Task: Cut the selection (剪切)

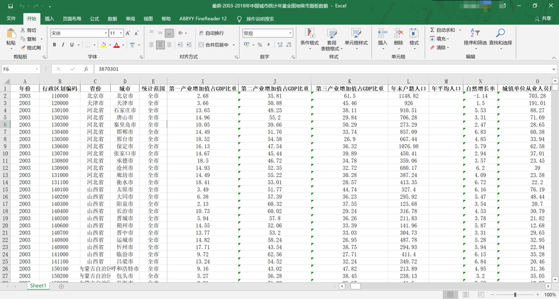Action: tap(28, 30)
